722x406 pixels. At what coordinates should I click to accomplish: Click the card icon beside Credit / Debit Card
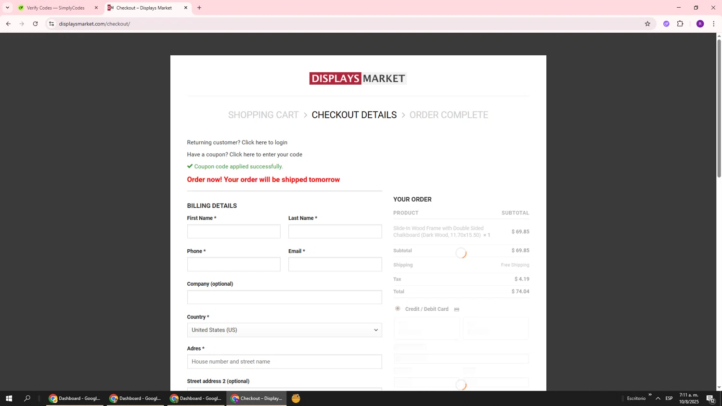pyautogui.click(x=457, y=309)
